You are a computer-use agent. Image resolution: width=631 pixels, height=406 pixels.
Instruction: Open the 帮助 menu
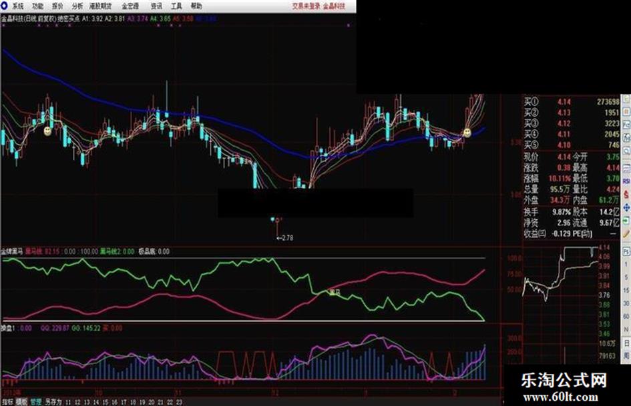tap(196, 6)
